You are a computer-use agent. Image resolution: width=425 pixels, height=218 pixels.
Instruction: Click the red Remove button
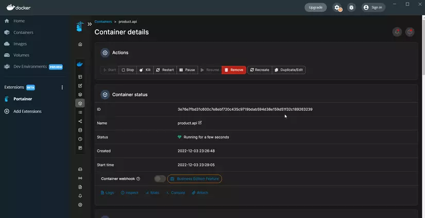pyautogui.click(x=234, y=70)
